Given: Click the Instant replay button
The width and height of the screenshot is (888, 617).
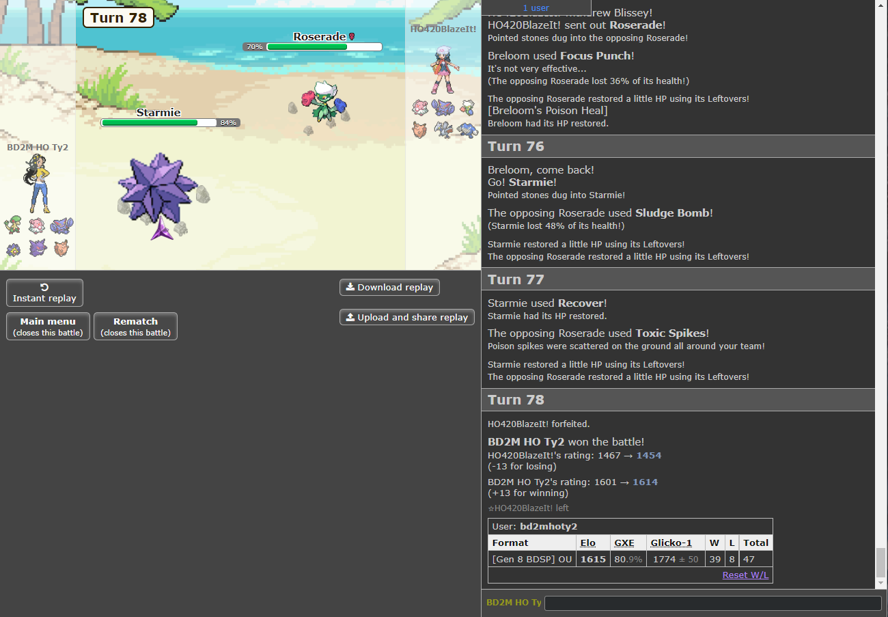Looking at the screenshot, I should click(x=44, y=292).
